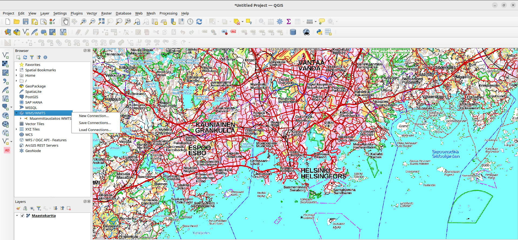Image resolution: width=518 pixels, height=240 pixels.
Task: Expand the Spatial Bookmarks node
Action: pyautogui.click(x=16, y=70)
